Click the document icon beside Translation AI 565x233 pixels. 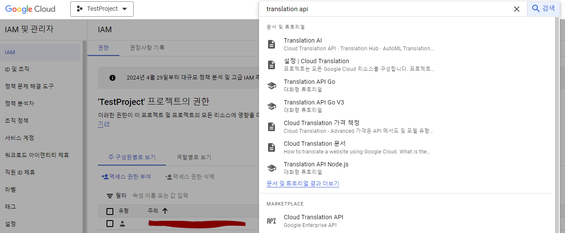coord(272,44)
